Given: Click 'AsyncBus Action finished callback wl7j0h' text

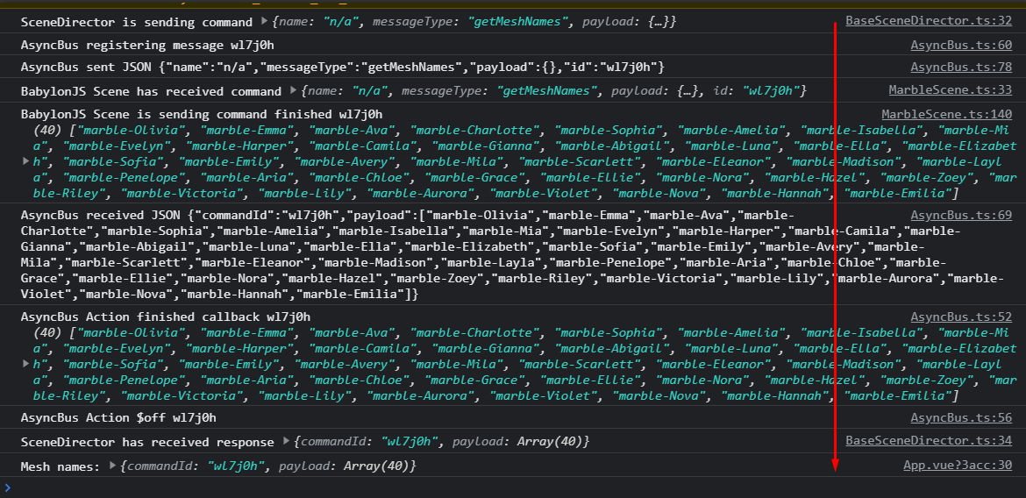Looking at the screenshot, I should pos(166,318).
